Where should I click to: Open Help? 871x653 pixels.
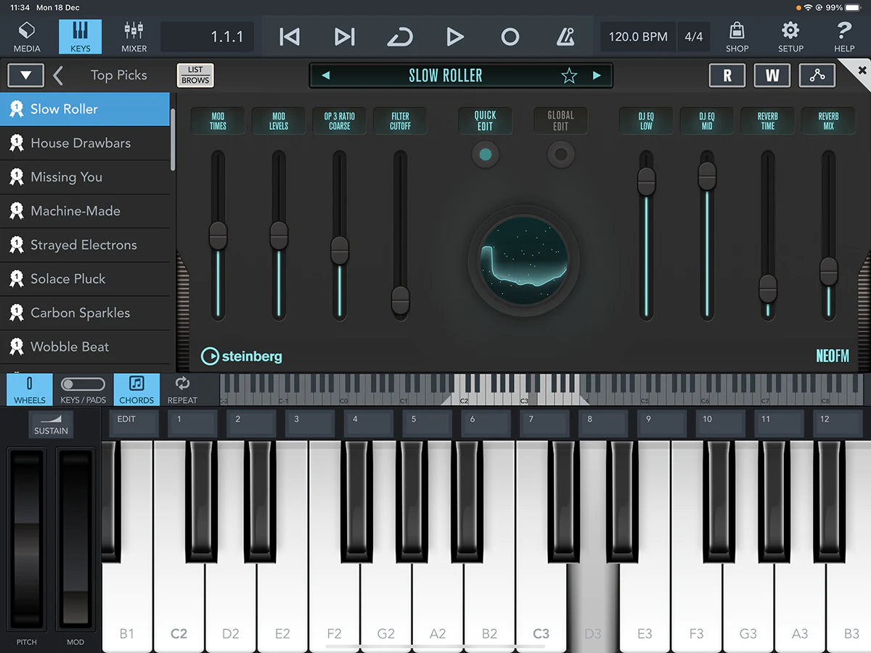[844, 36]
